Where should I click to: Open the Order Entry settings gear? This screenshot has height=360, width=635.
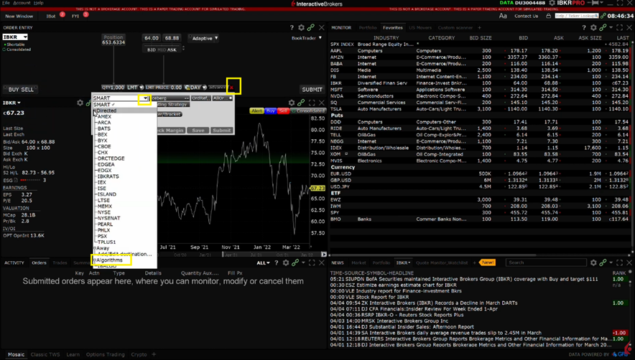coord(301,27)
